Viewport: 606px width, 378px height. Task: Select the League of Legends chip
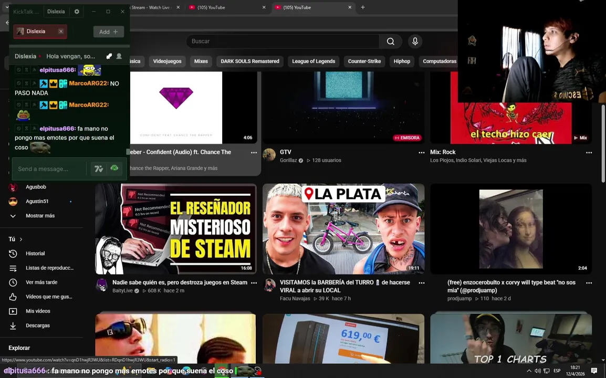point(314,61)
